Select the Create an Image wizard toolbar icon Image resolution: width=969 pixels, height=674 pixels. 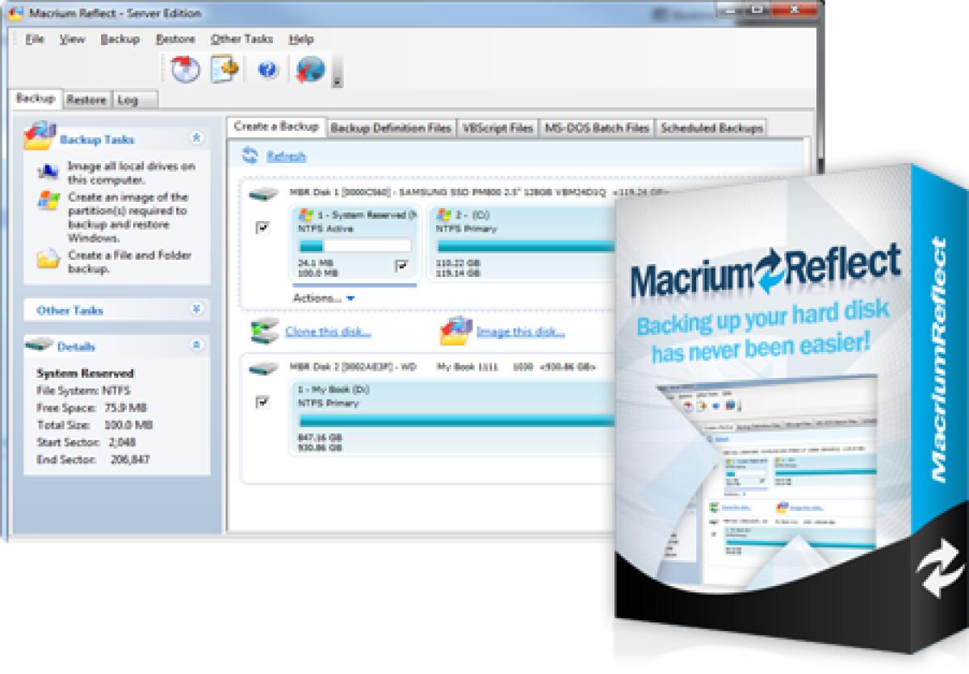point(184,69)
